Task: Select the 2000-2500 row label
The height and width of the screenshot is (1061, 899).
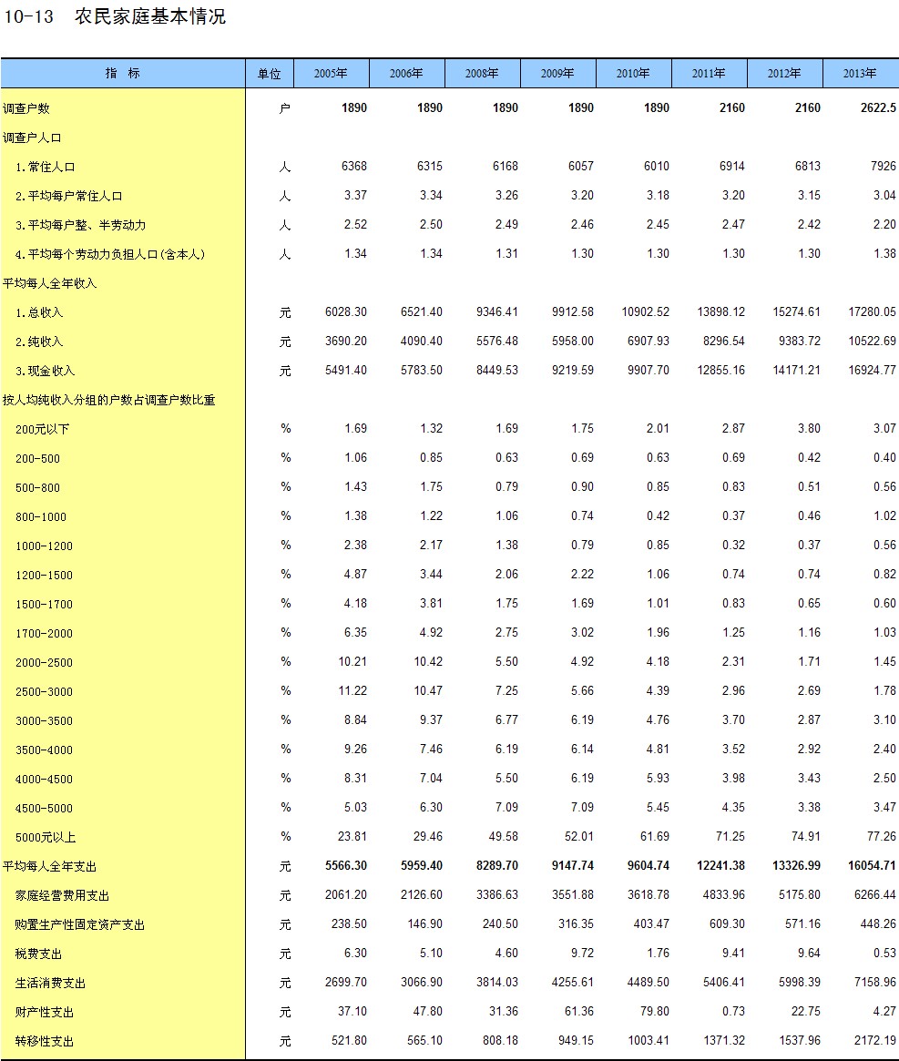Action: coord(44,662)
